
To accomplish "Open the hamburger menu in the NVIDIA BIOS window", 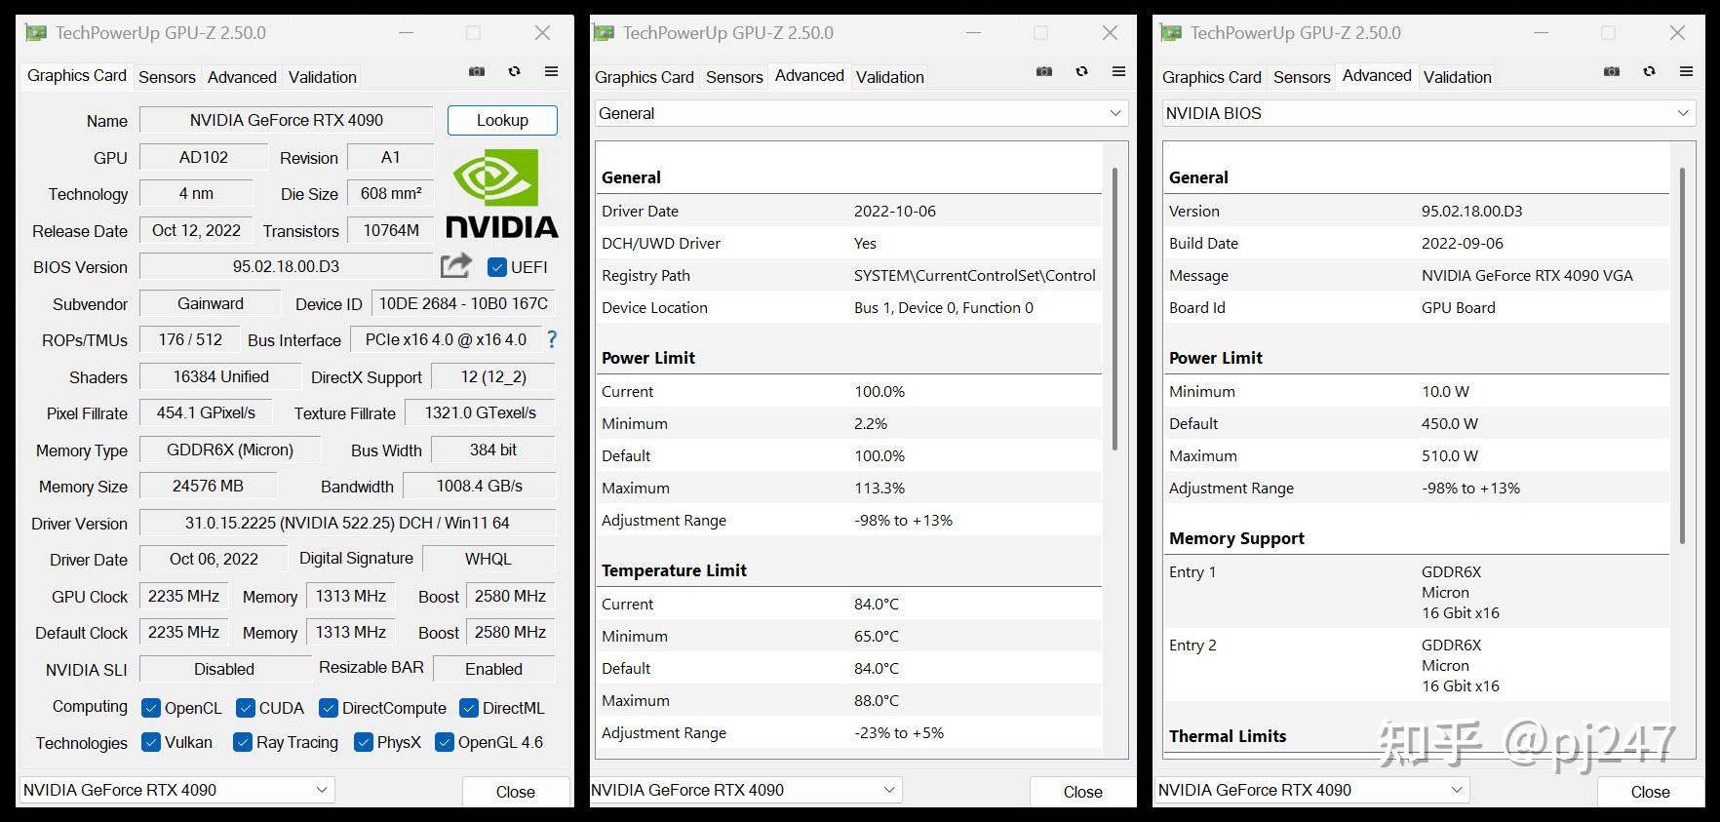I will tap(1686, 71).
